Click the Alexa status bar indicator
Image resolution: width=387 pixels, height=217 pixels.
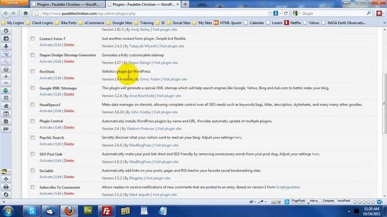(314, 201)
